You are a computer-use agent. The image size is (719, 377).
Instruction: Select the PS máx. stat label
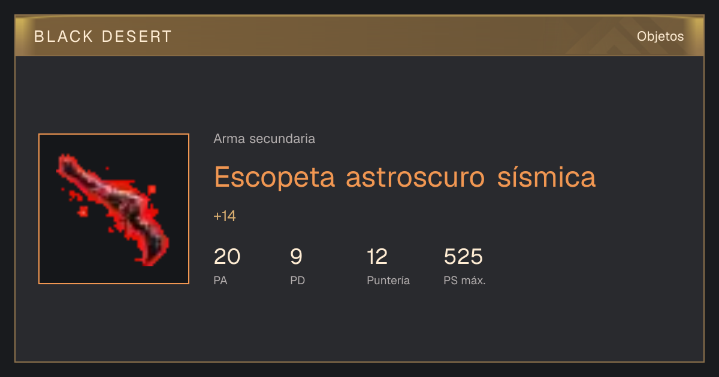point(464,281)
